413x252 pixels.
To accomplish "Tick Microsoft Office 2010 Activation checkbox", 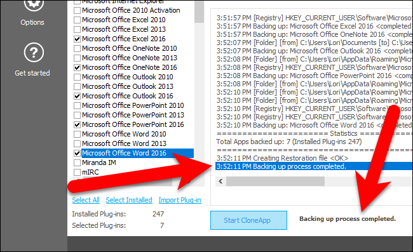I will pyautogui.click(x=77, y=10).
